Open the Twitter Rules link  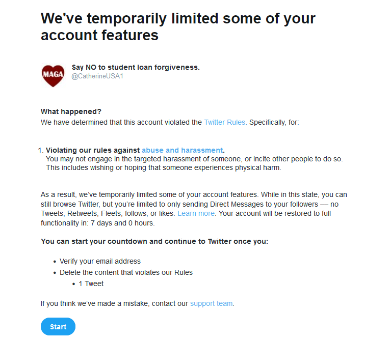click(x=224, y=122)
